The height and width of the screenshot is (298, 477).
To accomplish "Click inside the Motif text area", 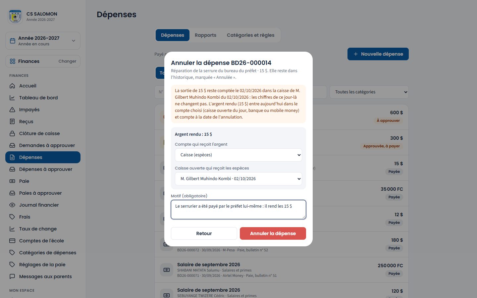I will [238, 210].
